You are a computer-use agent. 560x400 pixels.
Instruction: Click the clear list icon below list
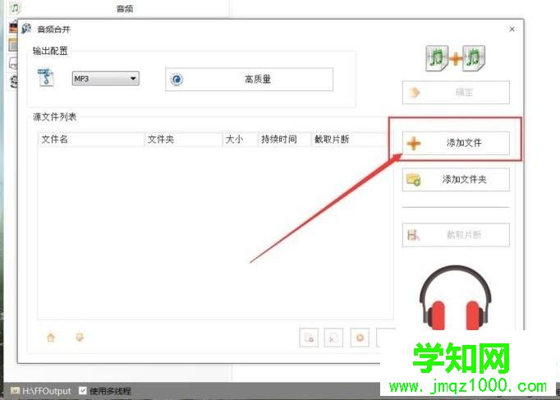pos(333,338)
